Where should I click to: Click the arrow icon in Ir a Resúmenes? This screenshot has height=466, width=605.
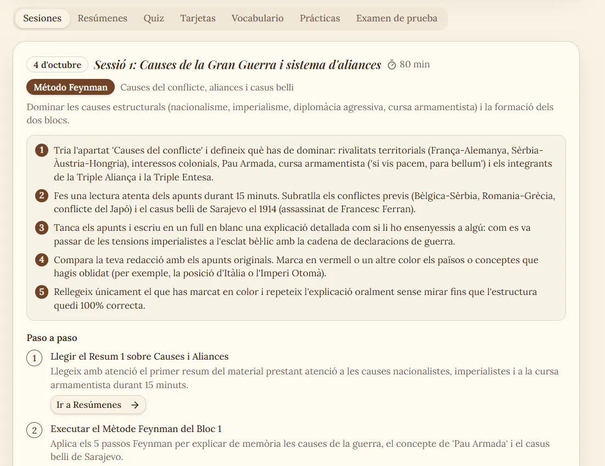click(x=135, y=405)
